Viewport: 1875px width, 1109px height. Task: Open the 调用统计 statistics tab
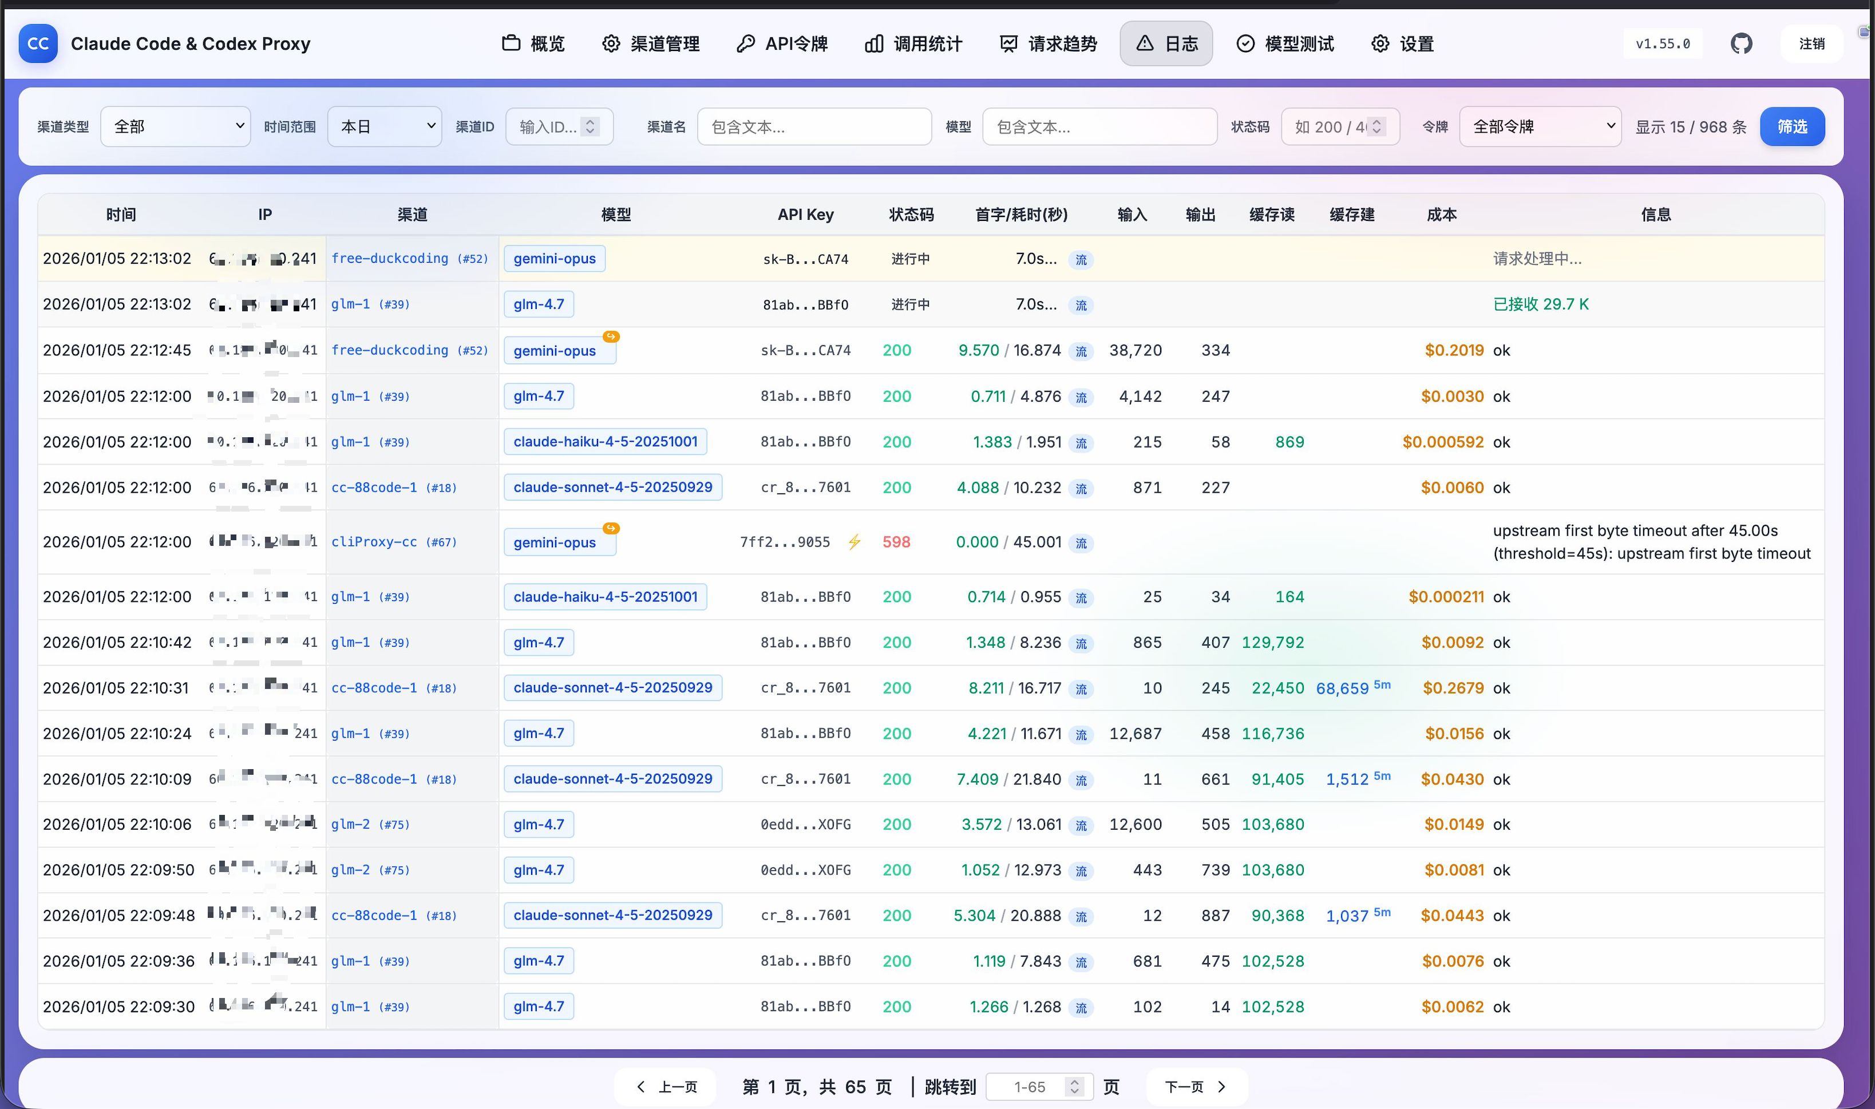pos(913,43)
